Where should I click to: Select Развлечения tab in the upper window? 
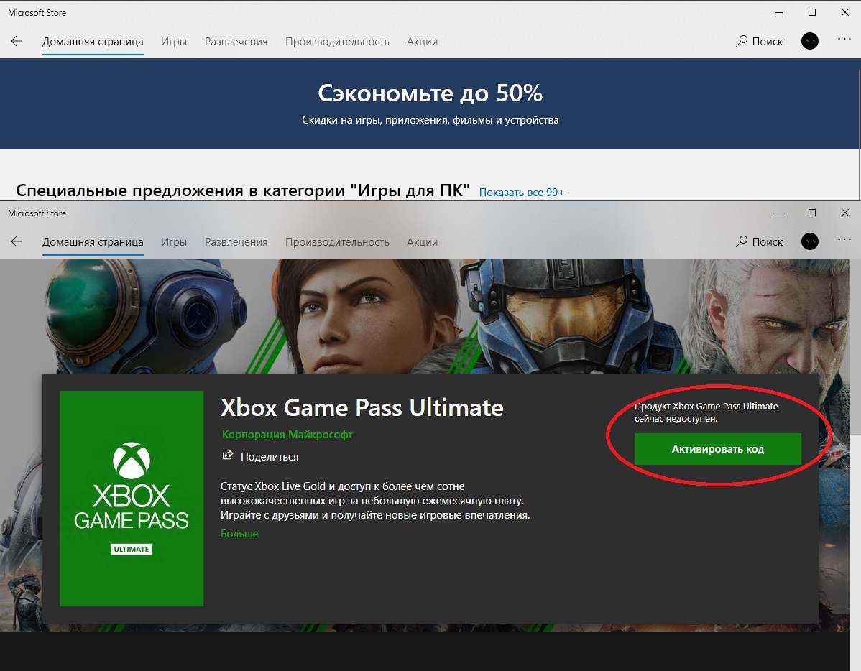236,42
